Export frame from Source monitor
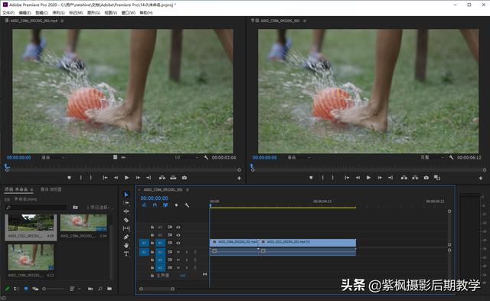This screenshot has width=490, height=301. [185, 178]
